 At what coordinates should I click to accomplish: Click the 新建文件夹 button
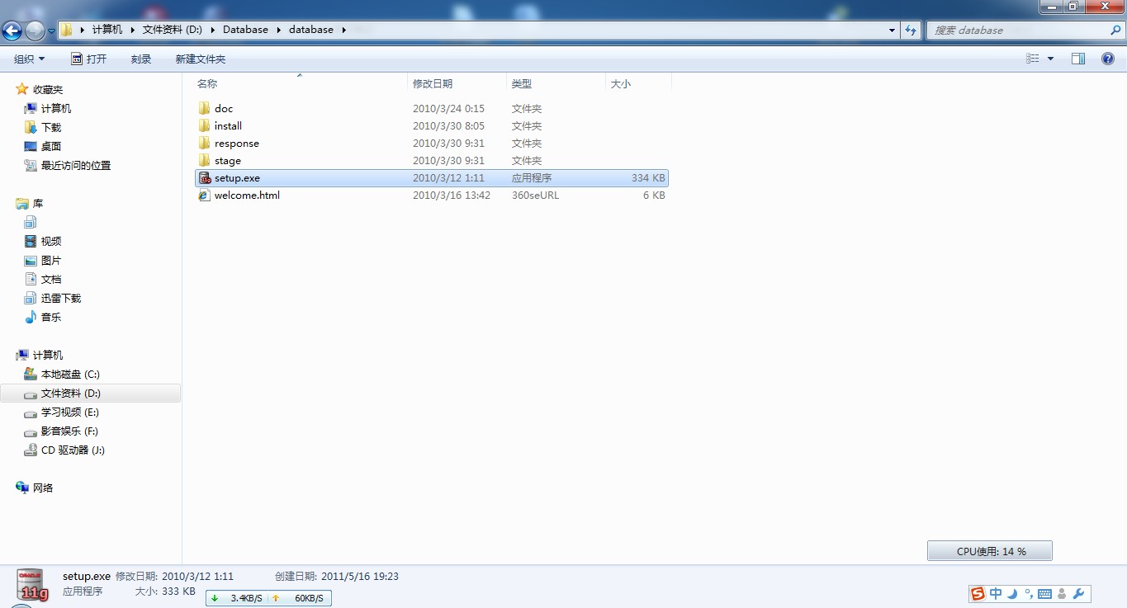click(201, 59)
